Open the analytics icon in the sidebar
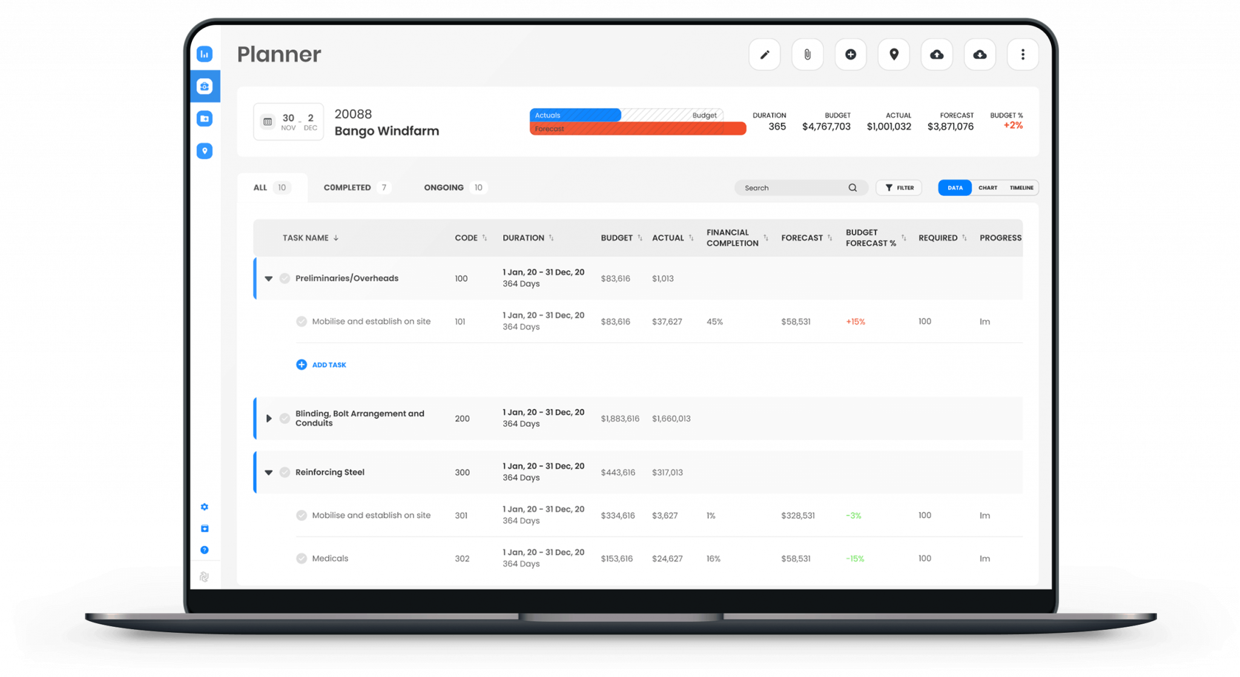Viewport: 1240px width, 677px height. point(205,54)
